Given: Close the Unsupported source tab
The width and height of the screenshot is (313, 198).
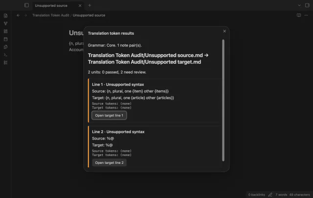Looking at the screenshot, I should pos(80,5).
